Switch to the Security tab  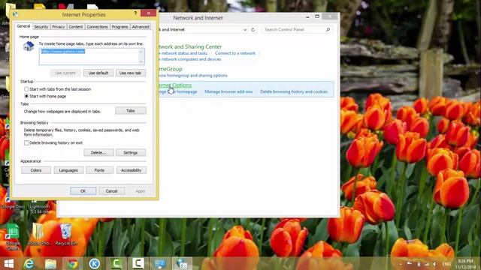pos(41,27)
